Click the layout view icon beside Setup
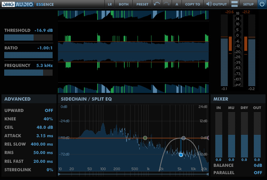267x180 pixels. pyautogui.click(x=234, y=4)
